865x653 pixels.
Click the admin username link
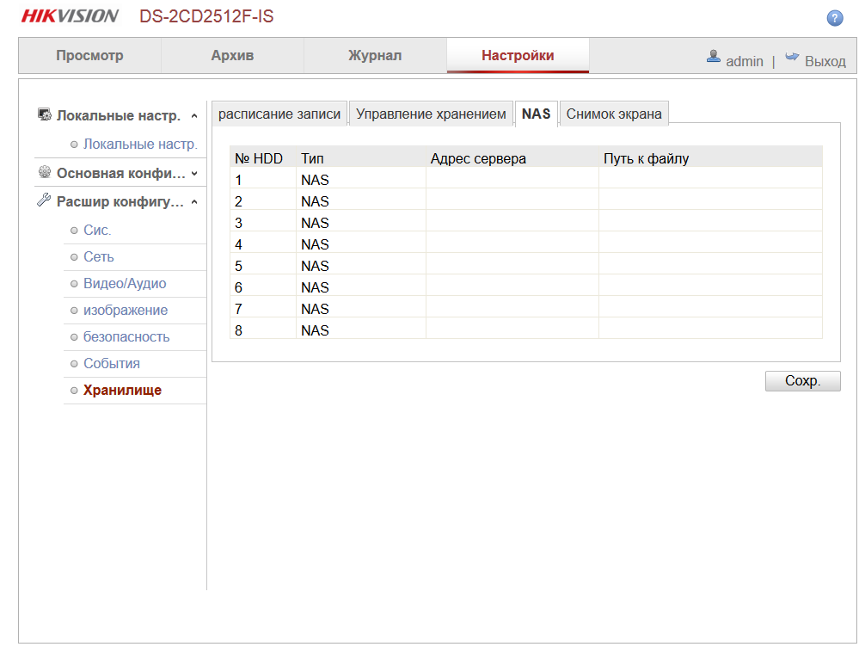[744, 61]
